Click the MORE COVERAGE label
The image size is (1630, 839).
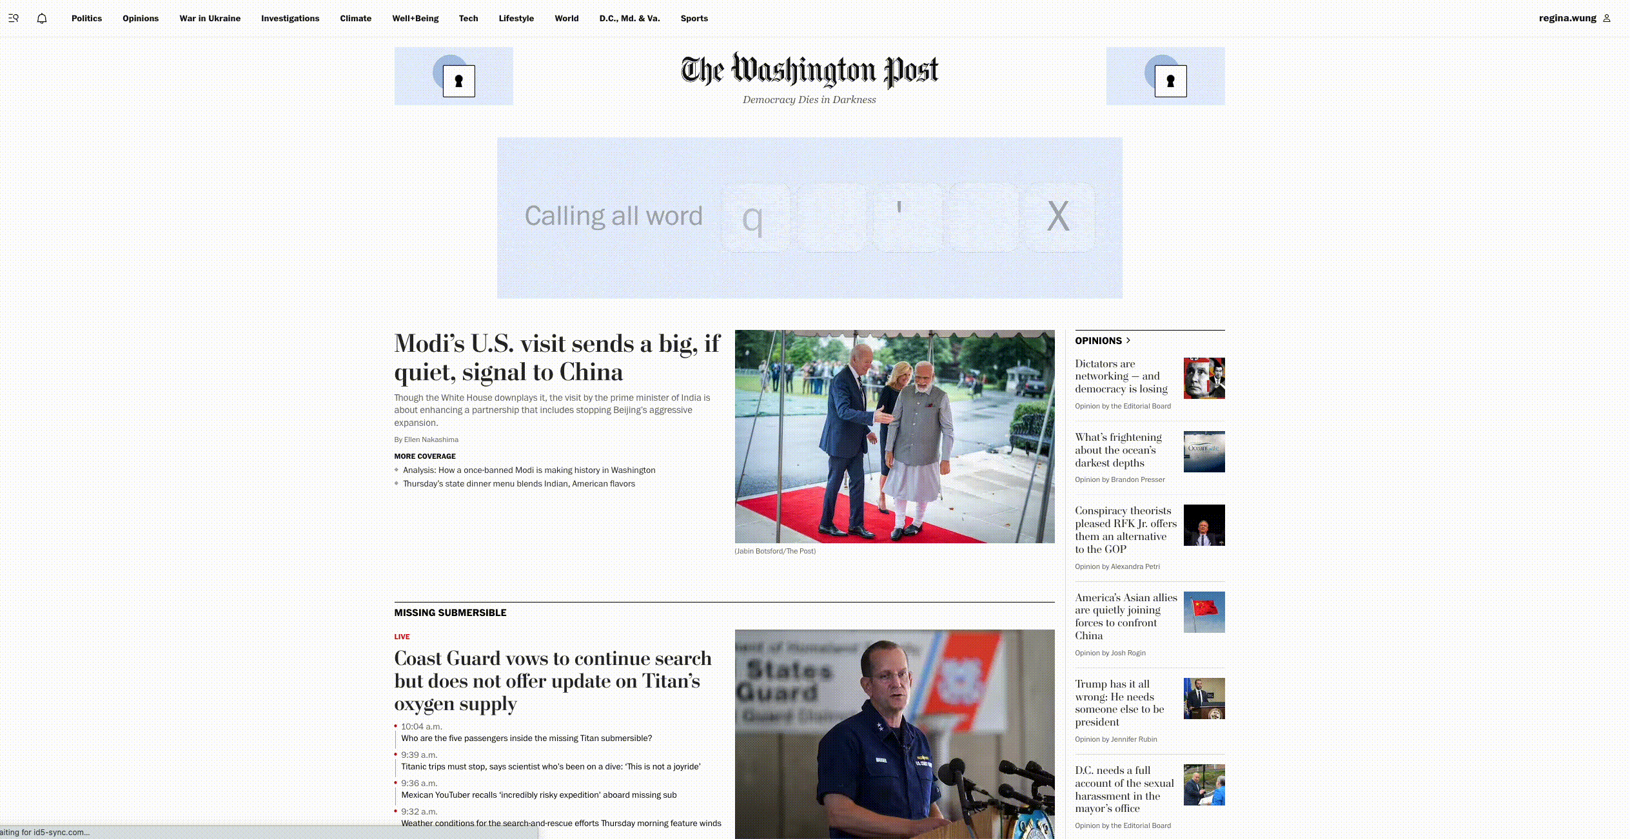pos(425,456)
